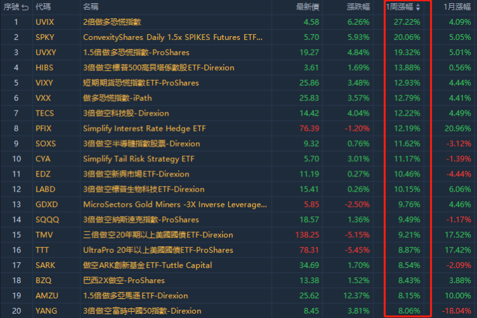Image resolution: width=477 pixels, height=318 pixels.
Task: Select ticker SQQQ in row 14
Action: pyautogui.click(x=47, y=220)
